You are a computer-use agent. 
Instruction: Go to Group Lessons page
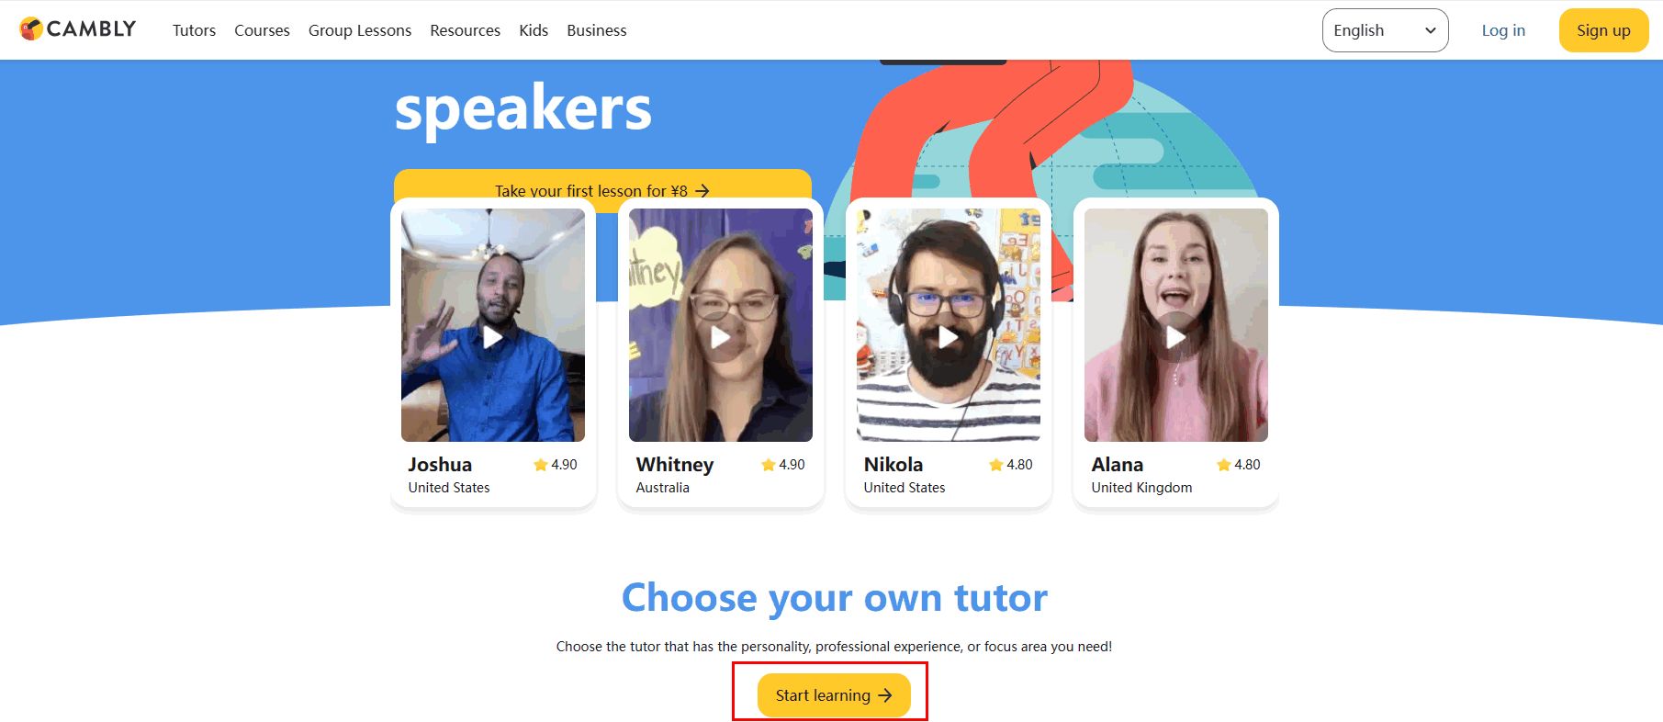pyautogui.click(x=360, y=30)
